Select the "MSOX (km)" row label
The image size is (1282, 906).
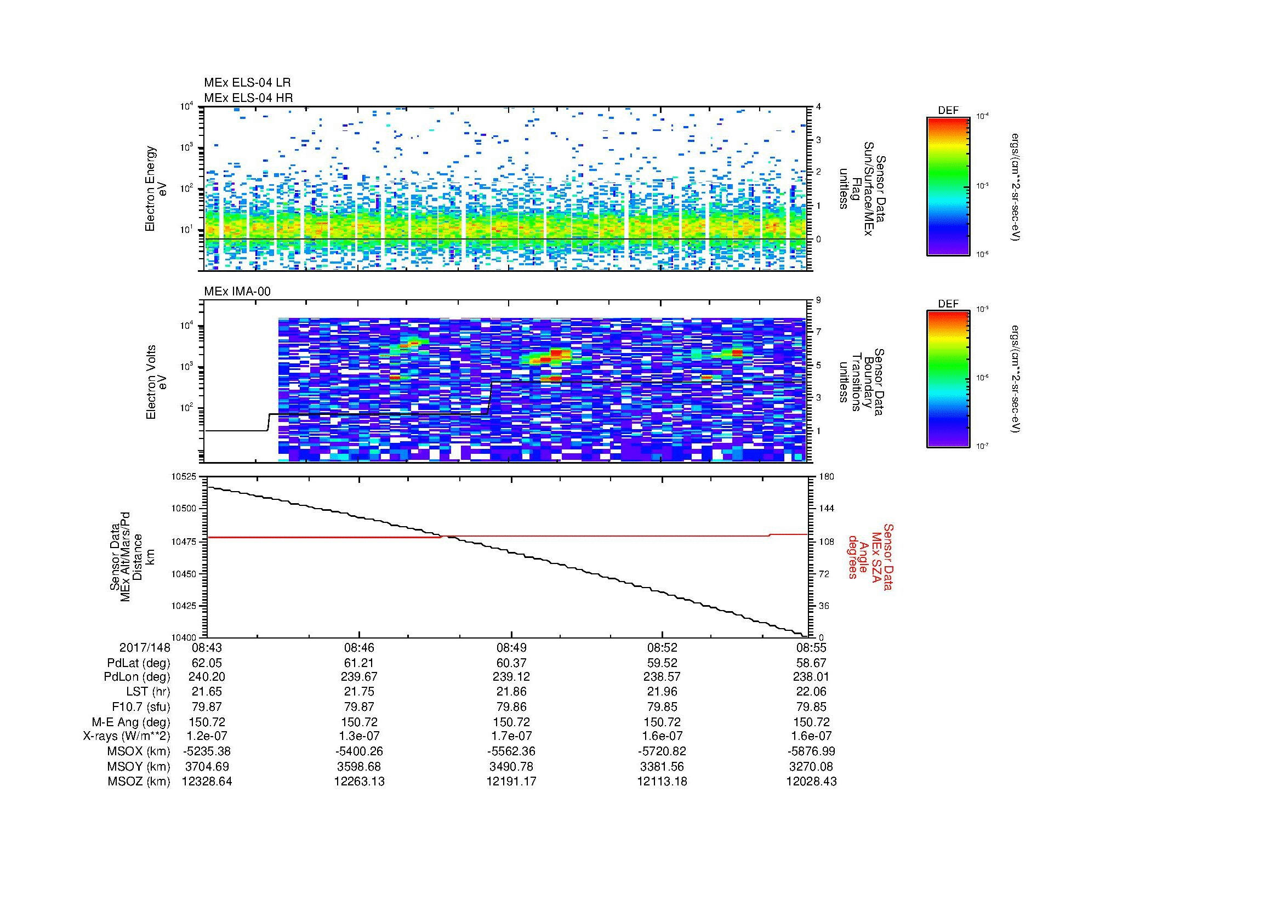pyautogui.click(x=138, y=751)
